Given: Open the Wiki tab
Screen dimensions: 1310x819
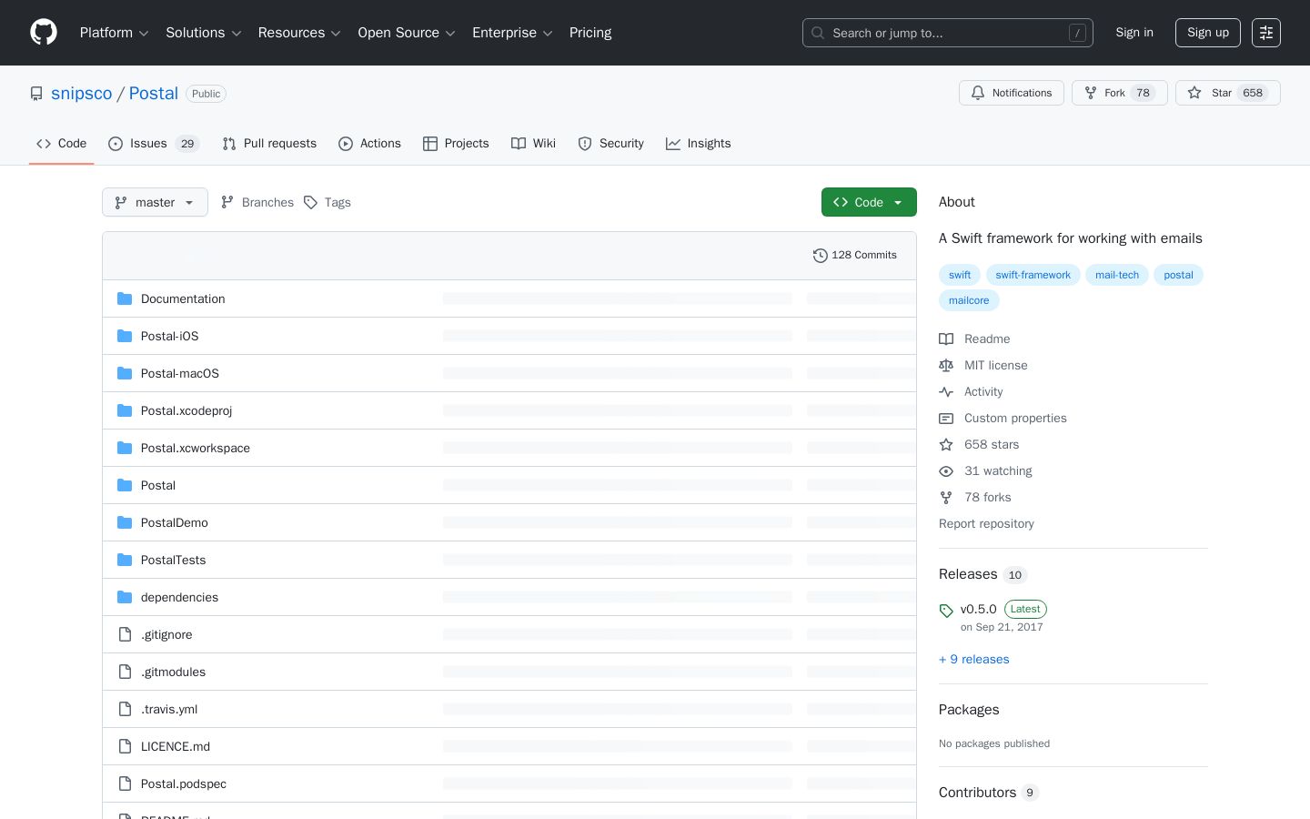Looking at the screenshot, I should (534, 144).
